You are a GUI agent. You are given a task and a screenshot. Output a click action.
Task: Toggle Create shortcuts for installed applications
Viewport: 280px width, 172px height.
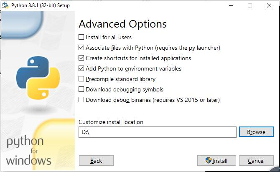[x=81, y=58]
